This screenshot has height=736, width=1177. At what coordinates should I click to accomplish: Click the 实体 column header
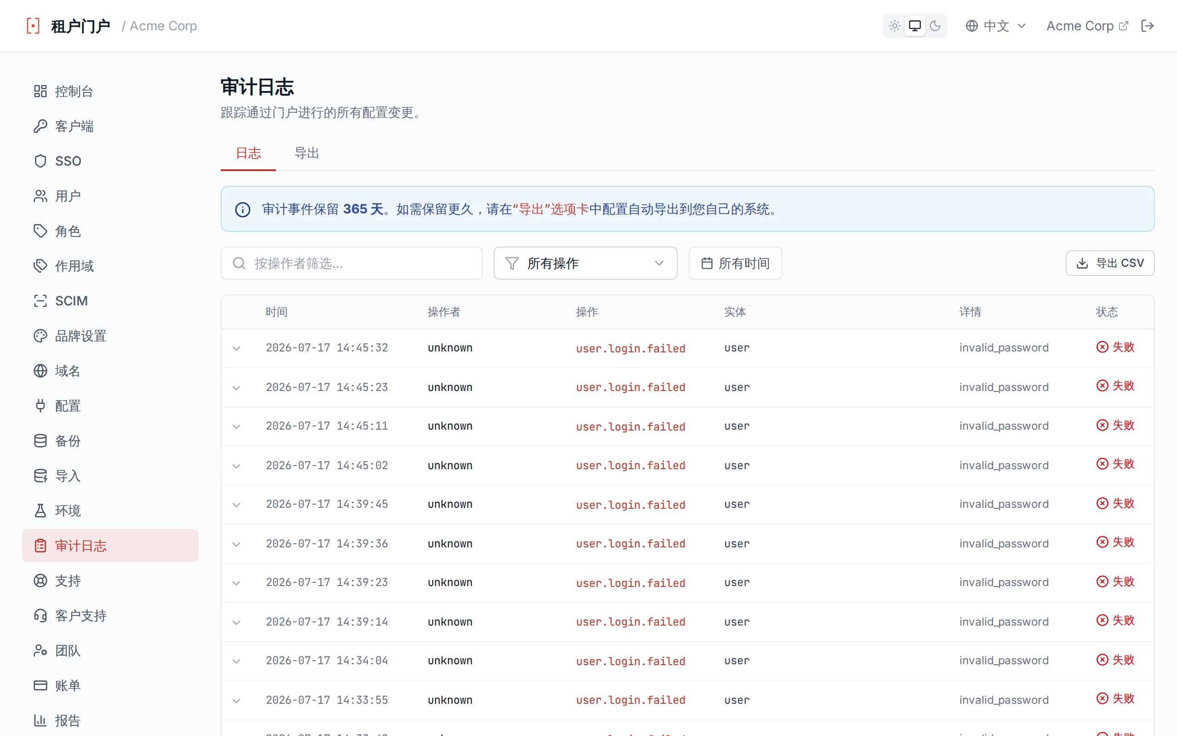click(x=735, y=312)
